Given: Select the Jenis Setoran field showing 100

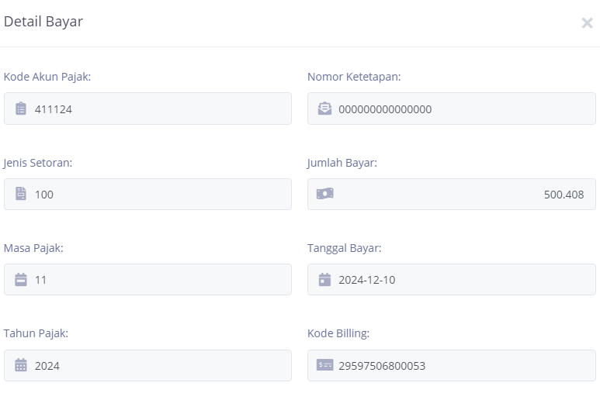Looking at the screenshot, I should (147, 194).
